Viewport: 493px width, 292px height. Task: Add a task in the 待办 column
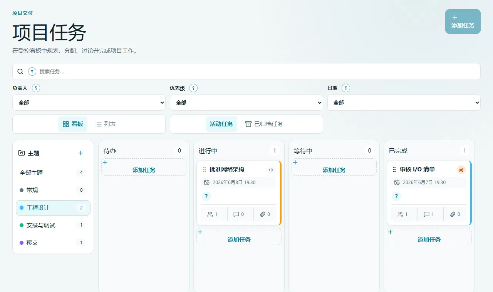[144, 167]
